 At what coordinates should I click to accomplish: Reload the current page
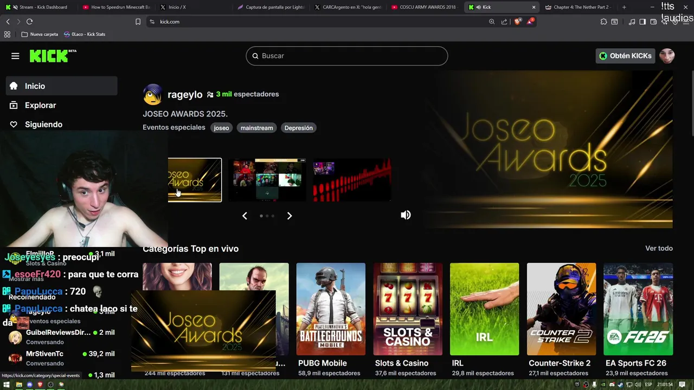pyautogui.click(x=29, y=22)
